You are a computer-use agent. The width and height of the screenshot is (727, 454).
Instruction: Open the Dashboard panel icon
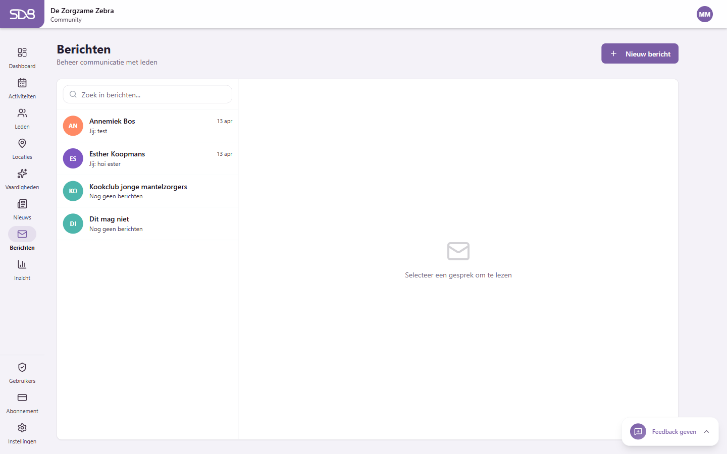22,52
